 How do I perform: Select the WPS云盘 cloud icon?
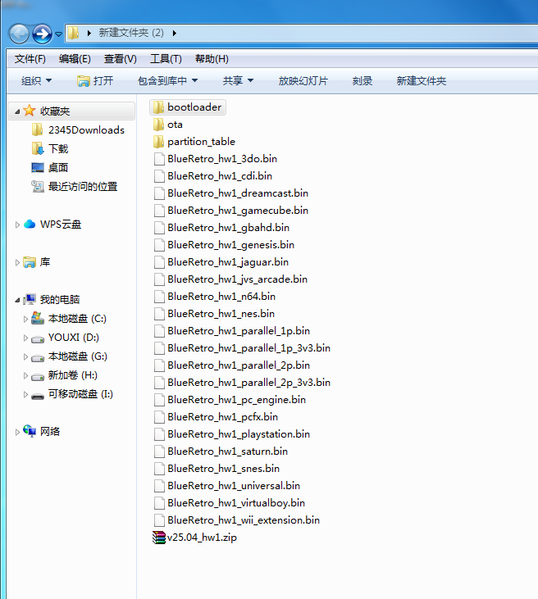click(x=30, y=225)
